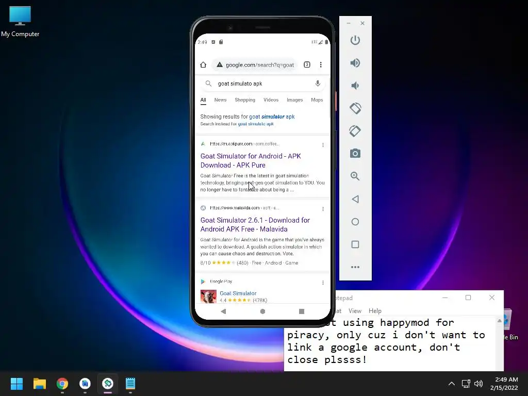Tap the Chrome home icon in phone
Image resolution: width=528 pixels, height=396 pixels.
tap(203, 64)
